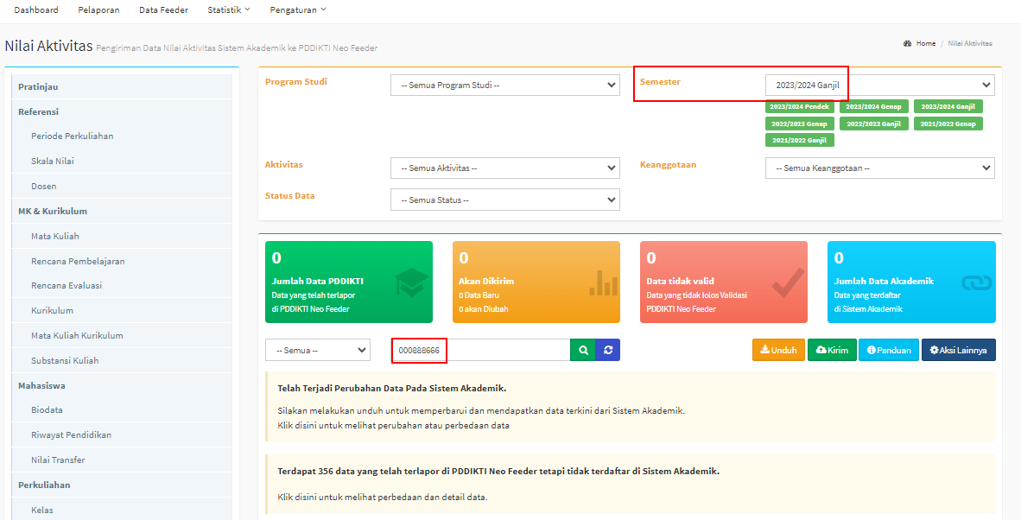The height and width of the screenshot is (520, 1021).
Task: Select Kelas in the sidebar
Action: point(122,510)
